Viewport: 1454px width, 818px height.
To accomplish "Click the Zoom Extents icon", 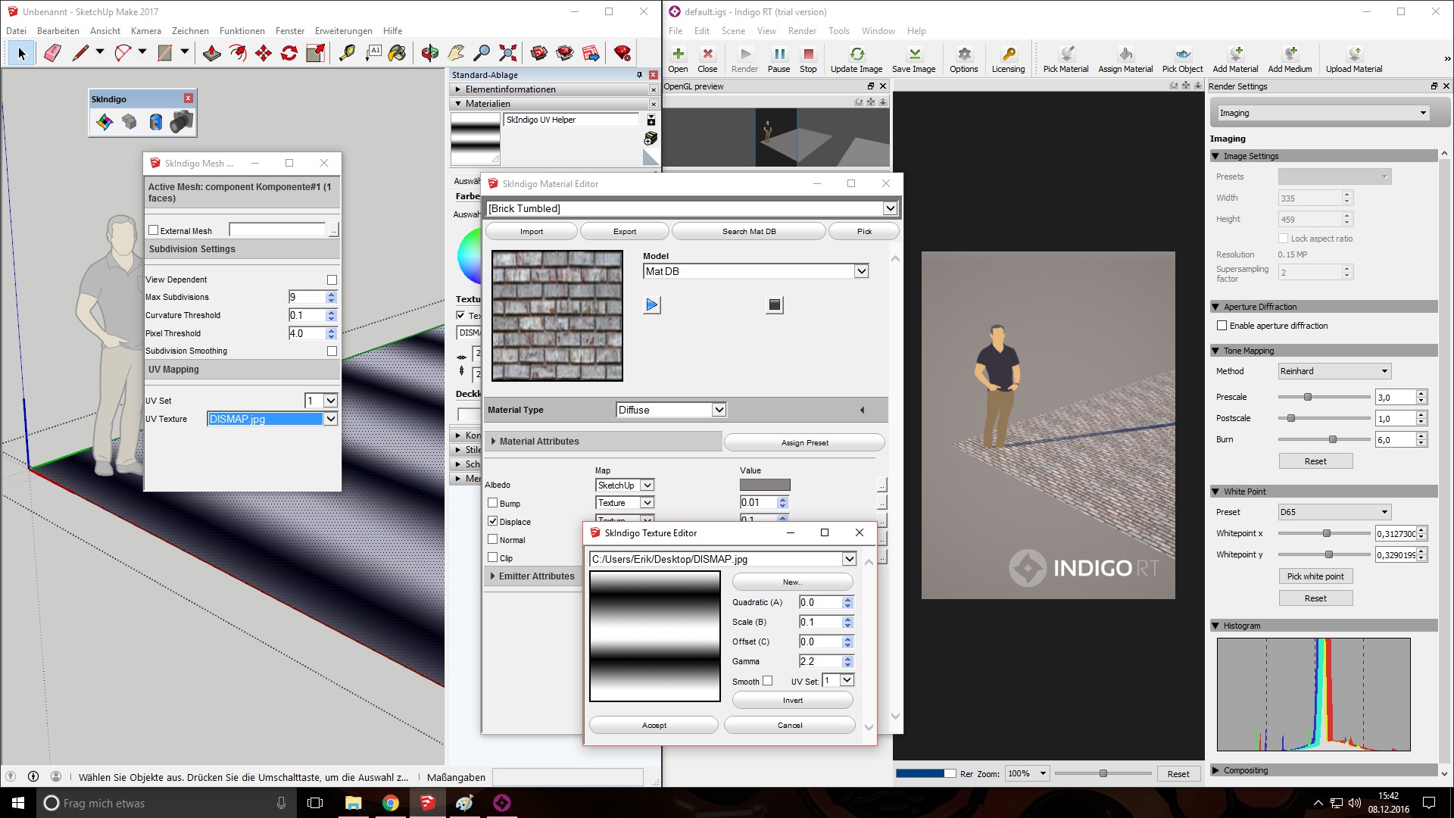I will (508, 53).
